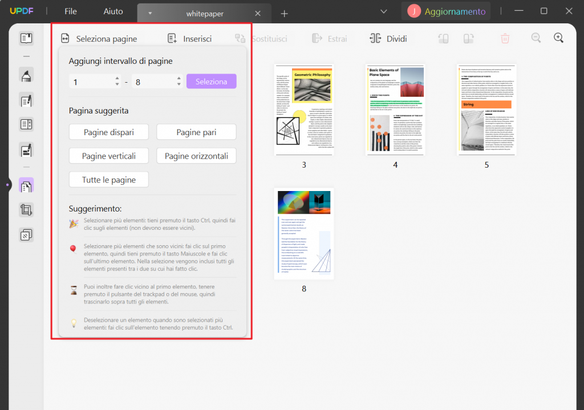This screenshot has height=410, width=584.
Task: Open the tab list dropdown chevron
Action: tap(383, 11)
